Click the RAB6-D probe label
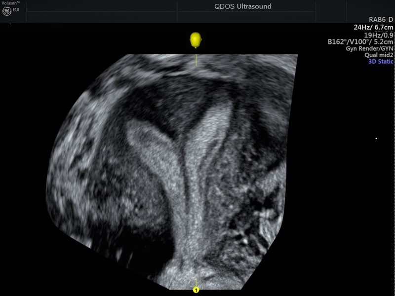 point(381,20)
